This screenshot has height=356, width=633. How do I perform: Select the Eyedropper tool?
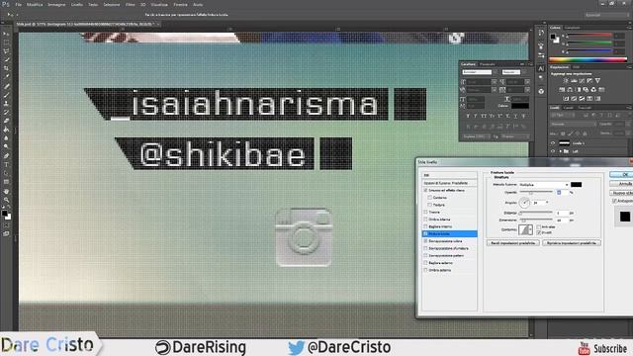[x=6, y=77]
